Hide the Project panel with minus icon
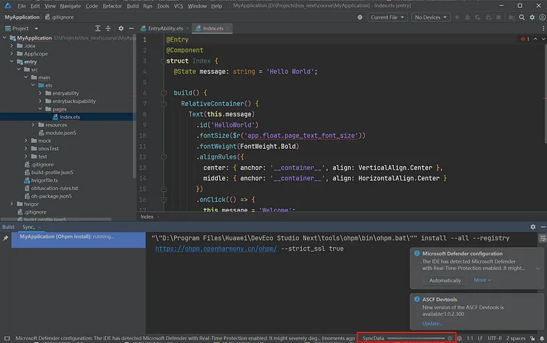 131,29
